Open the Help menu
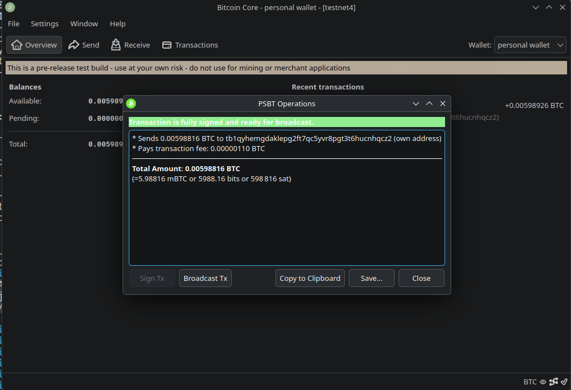This screenshot has width=571, height=390. coord(118,24)
